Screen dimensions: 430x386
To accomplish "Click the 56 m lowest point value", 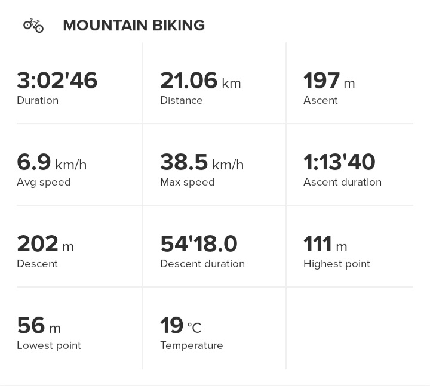I will 39,325.
